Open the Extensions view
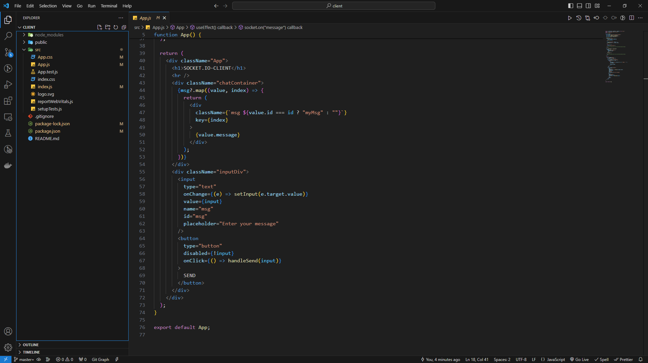 click(x=8, y=101)
